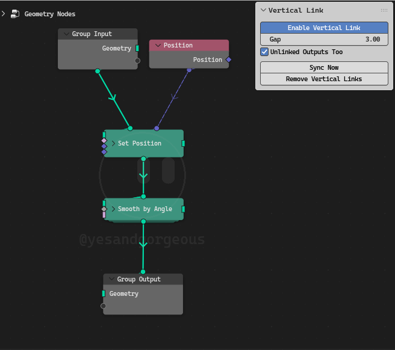Select the Group Output node header
395x350 pixels.
[x=143, y=279]
